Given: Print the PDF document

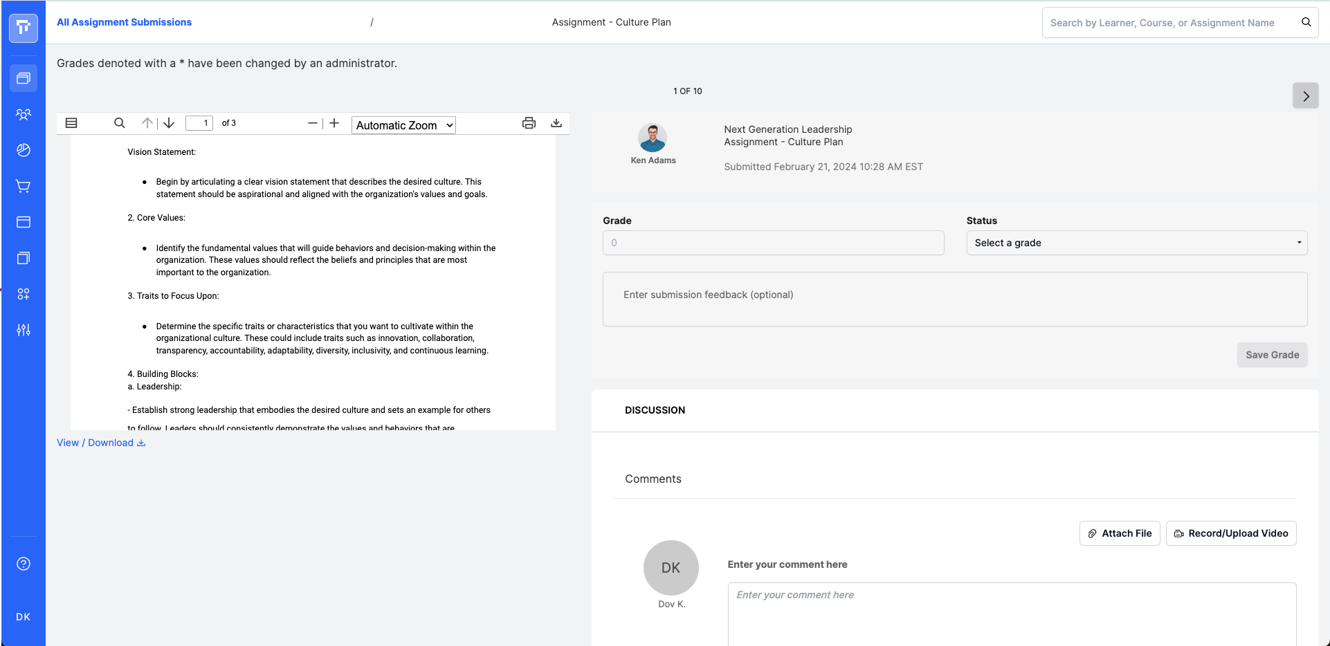Looking at the screenshot, I should (x=529, y=123).
